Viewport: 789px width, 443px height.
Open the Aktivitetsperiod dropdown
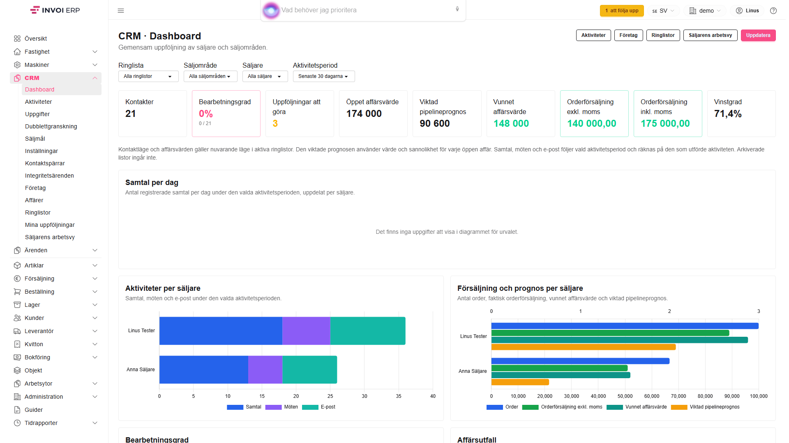[x=324, y=76]
